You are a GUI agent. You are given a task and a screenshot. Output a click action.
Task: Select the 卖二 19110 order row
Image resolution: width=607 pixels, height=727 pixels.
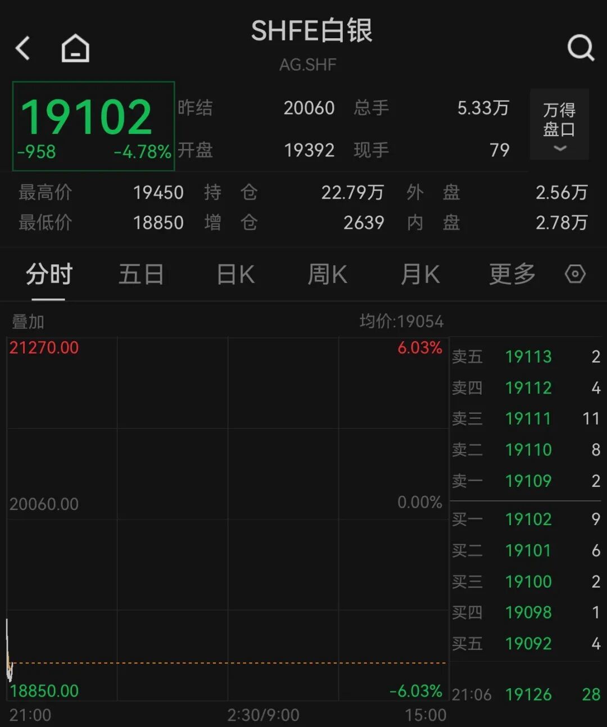[526, 450]
